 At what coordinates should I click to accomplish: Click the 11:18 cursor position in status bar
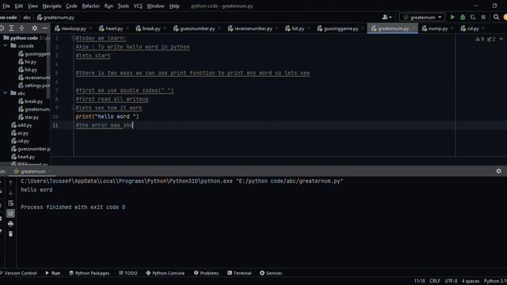point(419,281)
